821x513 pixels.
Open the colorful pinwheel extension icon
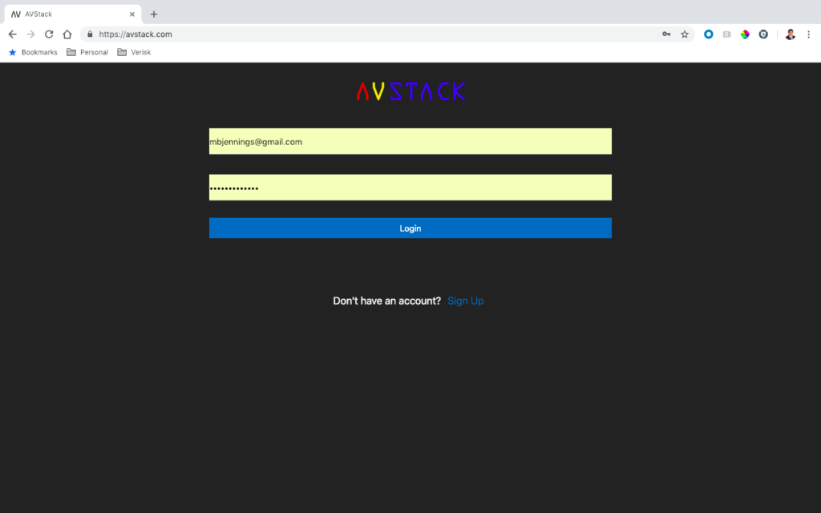[x=745, y=34]
